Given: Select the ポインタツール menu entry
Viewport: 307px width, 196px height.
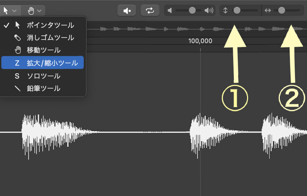Looking at the screenshot, I should pyautogui.click(x=50, y=25).
